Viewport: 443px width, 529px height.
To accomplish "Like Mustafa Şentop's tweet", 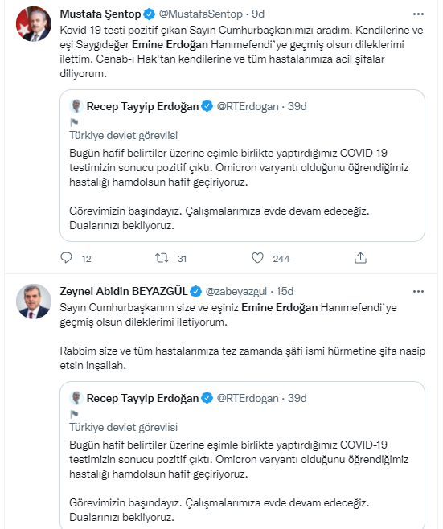I will pos(258,258).
